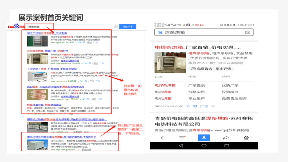Screen dimensions: 288x162
Task: Click the share arrow icon in mobile toolbar
Action: [226, 138]
